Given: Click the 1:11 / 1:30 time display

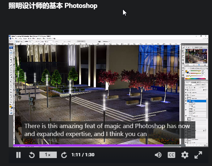Looking at the screenshot, I should pyautogui.click(x=83, y=155).
